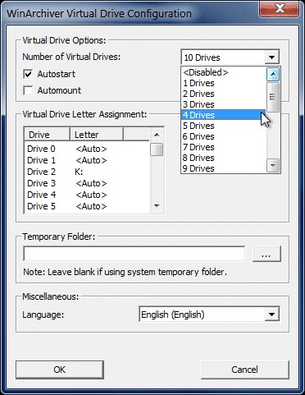Select the Drive 0 row
Screen dimensions: 305x395
point(87,149)
